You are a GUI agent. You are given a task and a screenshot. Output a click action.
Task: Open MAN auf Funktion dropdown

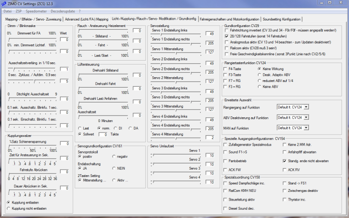(306, 128)
